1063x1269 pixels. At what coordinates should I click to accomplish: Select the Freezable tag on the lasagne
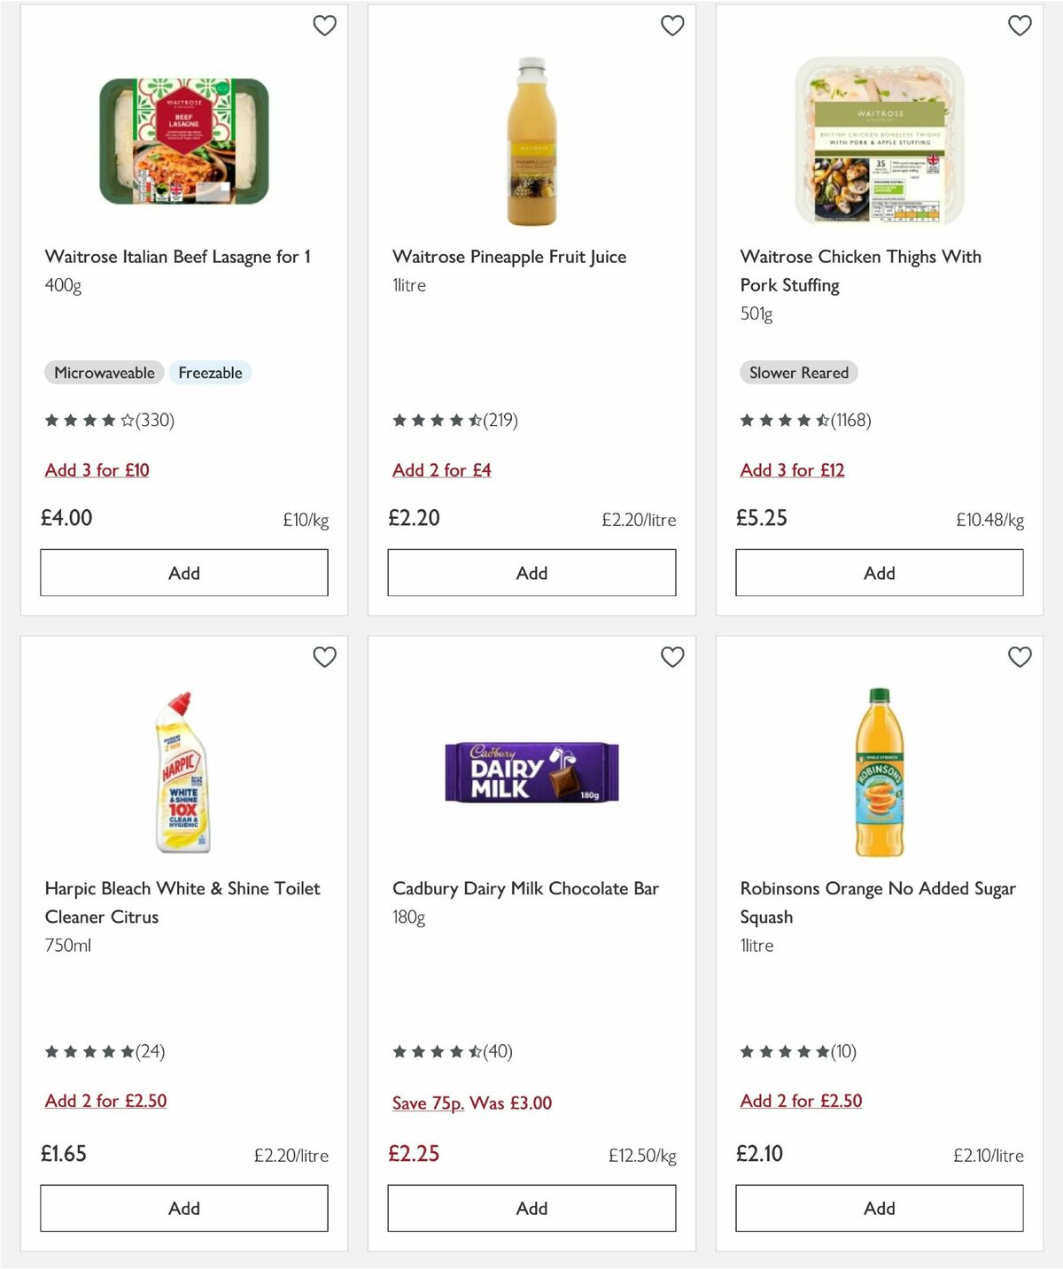click(x=210, y=372)
